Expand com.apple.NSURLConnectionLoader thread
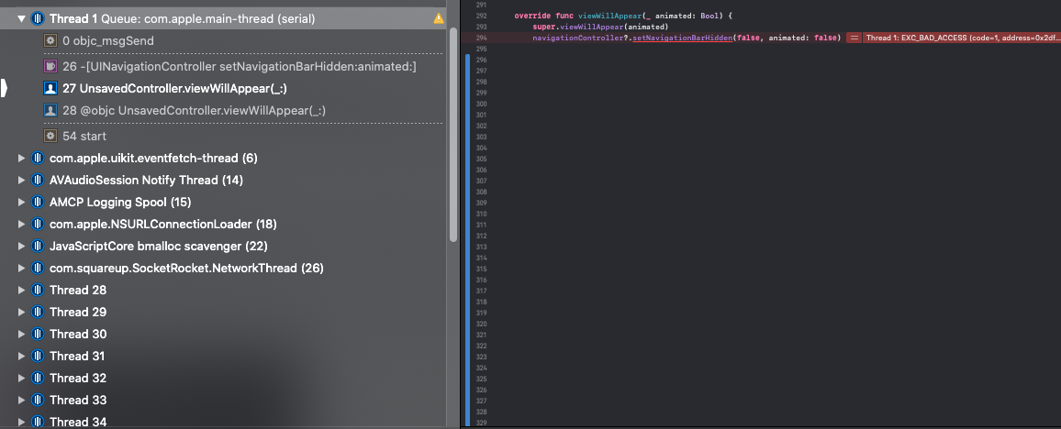This screenshot has width=1061, height=429. pyautogui.click(x=22, y=225)
